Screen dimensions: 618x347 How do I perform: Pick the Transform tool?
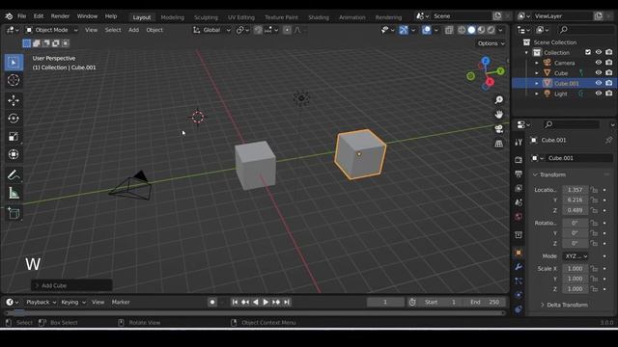(x=14, y=154)
